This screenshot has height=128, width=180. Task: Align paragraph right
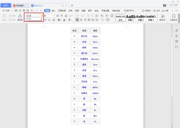85,20
